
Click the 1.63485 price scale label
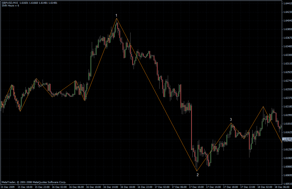point(287,46)
